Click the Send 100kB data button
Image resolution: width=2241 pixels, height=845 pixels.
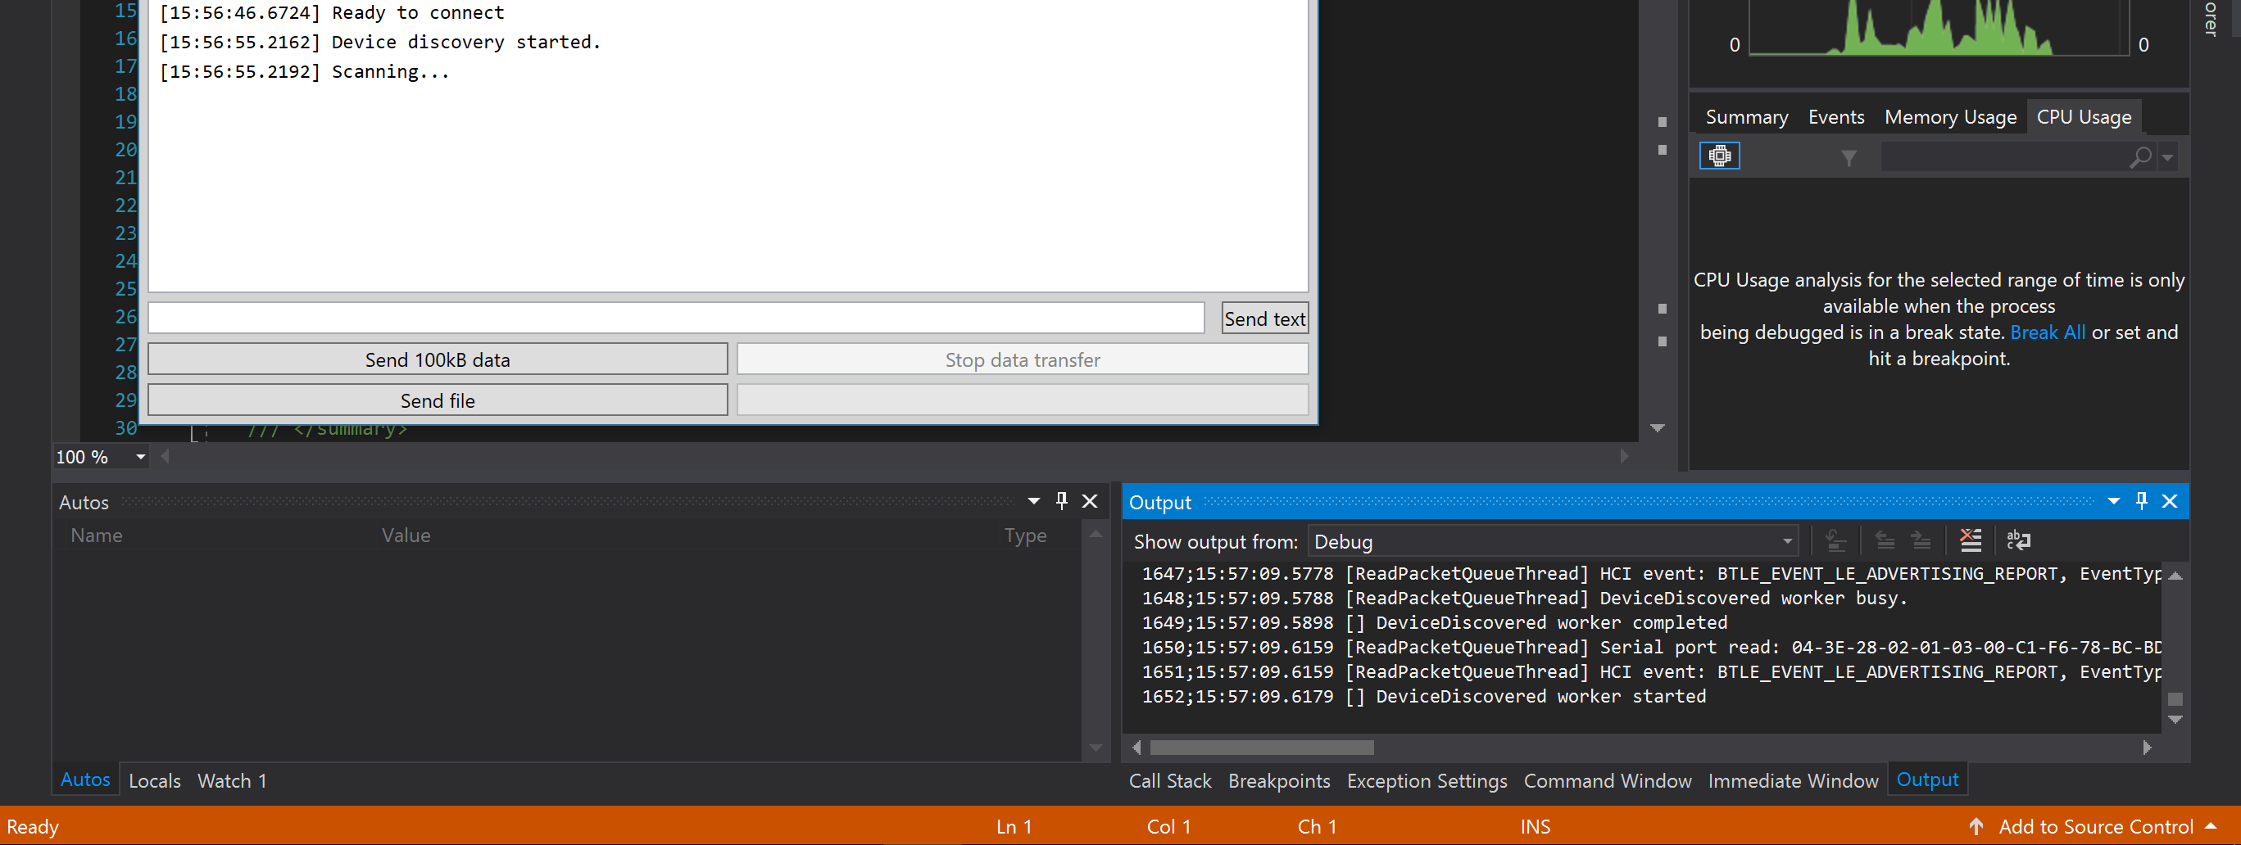438,359
